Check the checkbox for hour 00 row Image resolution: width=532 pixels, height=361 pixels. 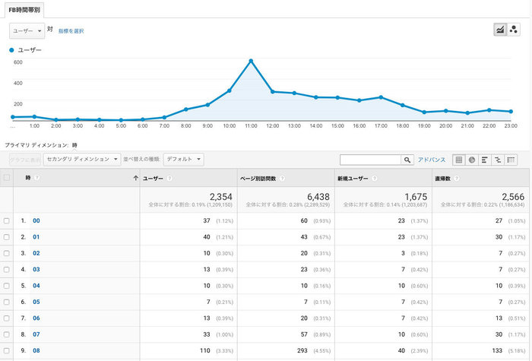(x=7, y=220)
